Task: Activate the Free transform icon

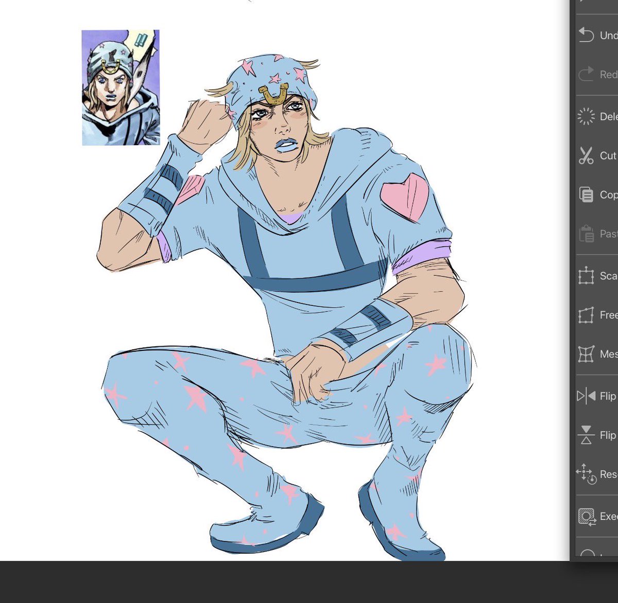Action: 586,315
